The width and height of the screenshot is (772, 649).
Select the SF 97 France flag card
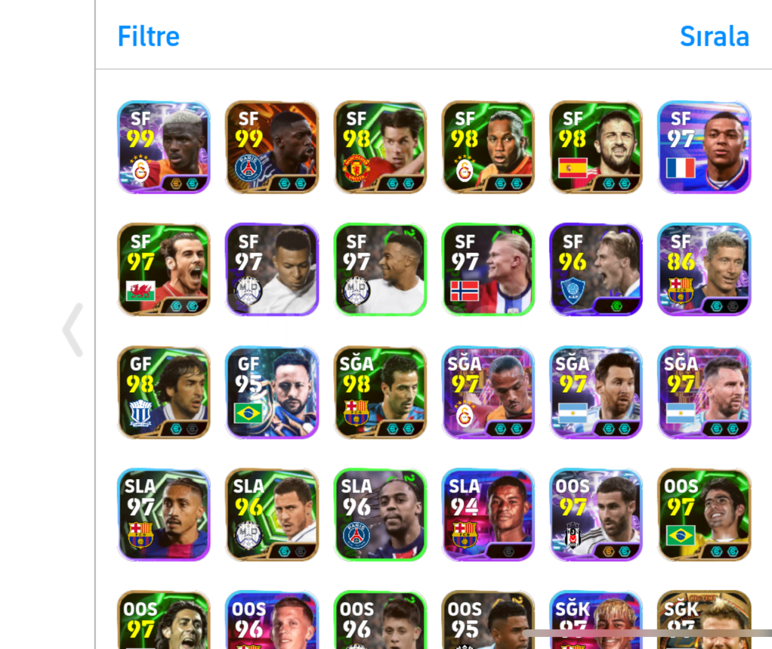pyautogui.click(x=704, y=147)
